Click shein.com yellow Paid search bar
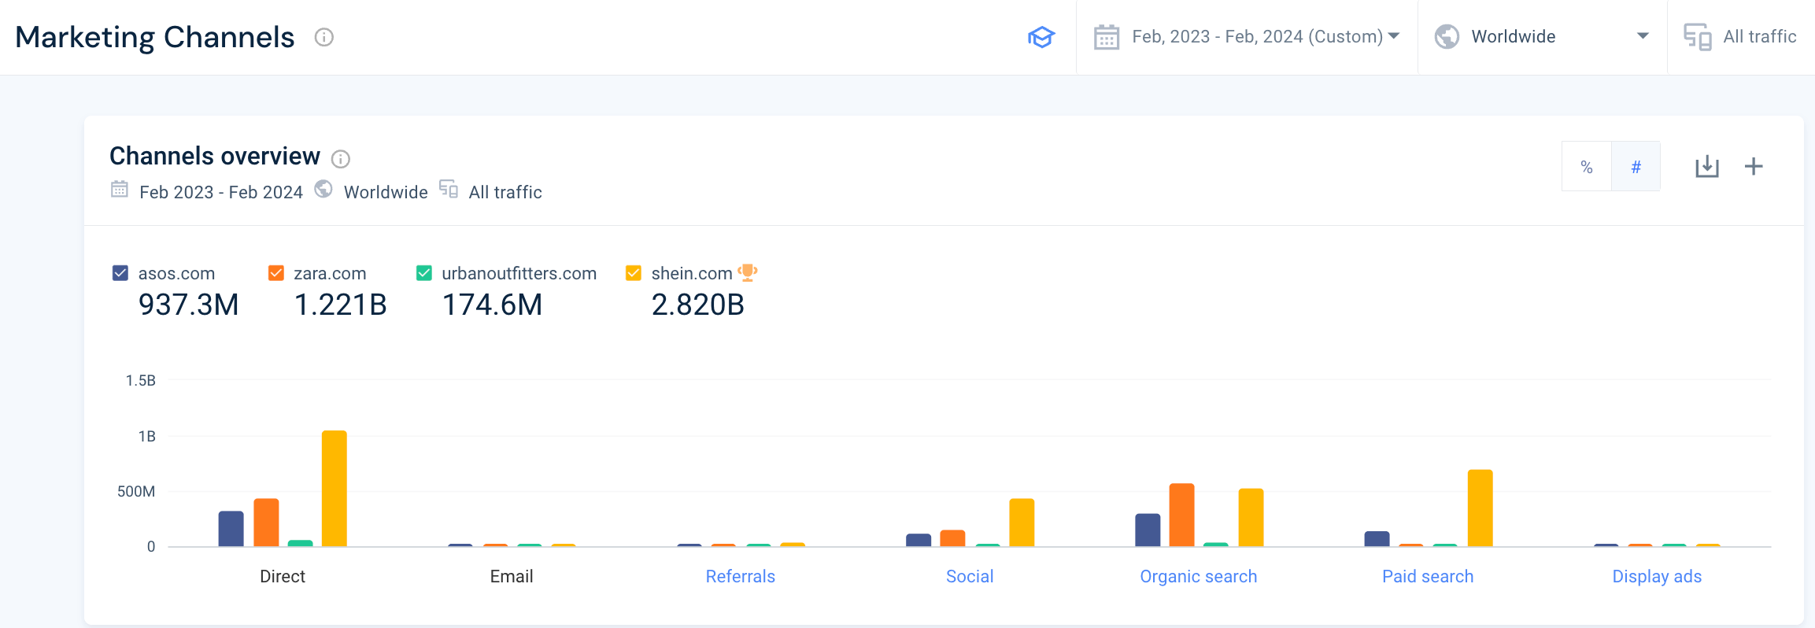Image resolution: width=1815 pixels, height=628 pixels. pos(1480,508)
